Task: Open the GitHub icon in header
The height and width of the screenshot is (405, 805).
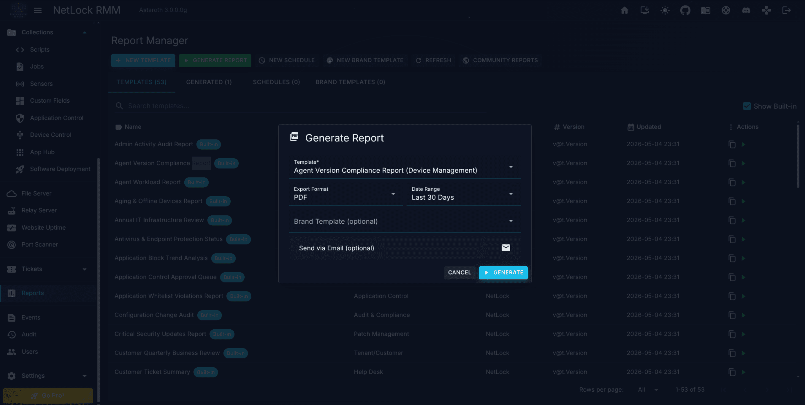Action: tap(685, 10)
